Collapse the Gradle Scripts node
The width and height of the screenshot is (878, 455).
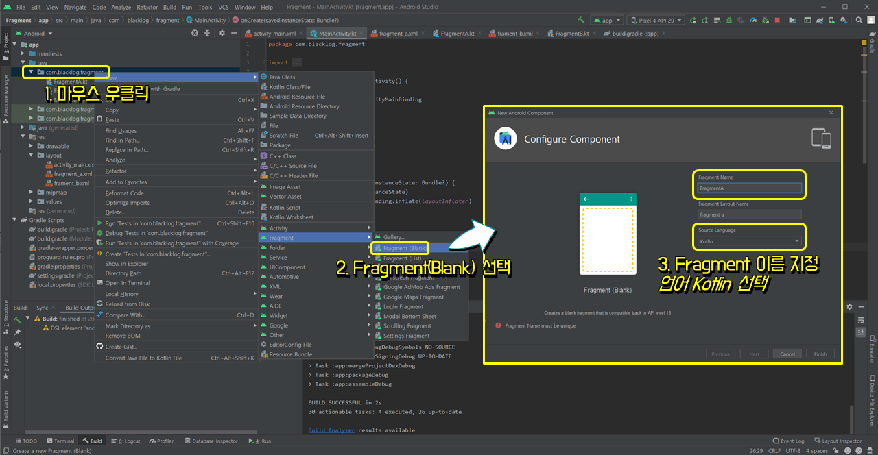click(14, 220)
